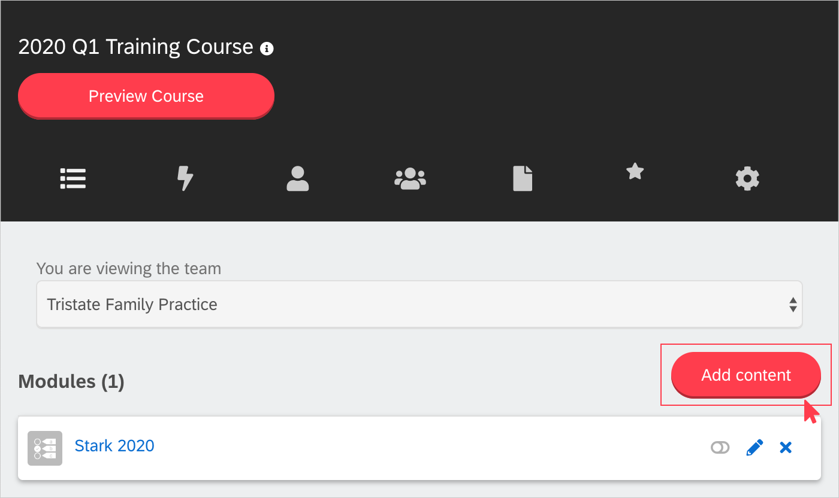Switch to the group teams tab
Viewport: 839px width, 498px height.
point(410,178)
